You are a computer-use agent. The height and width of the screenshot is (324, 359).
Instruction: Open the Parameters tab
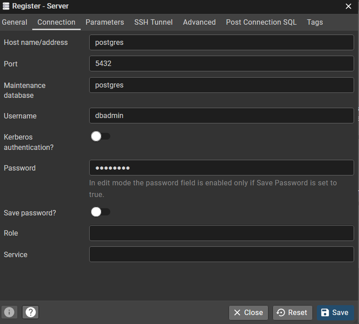[104, 22]
